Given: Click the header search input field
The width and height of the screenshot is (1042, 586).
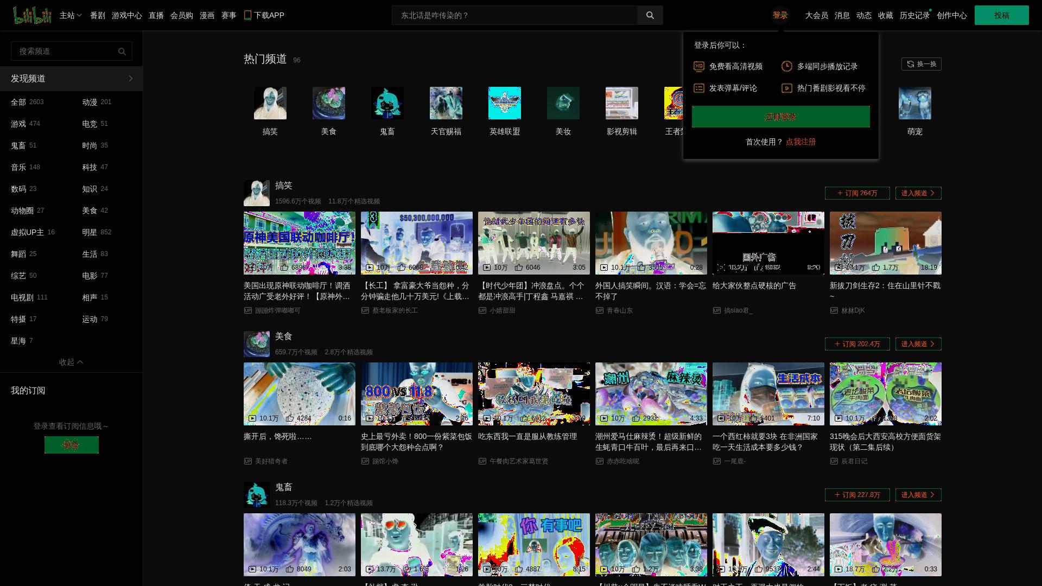Looking at the screenshot, I should point(514,15).
